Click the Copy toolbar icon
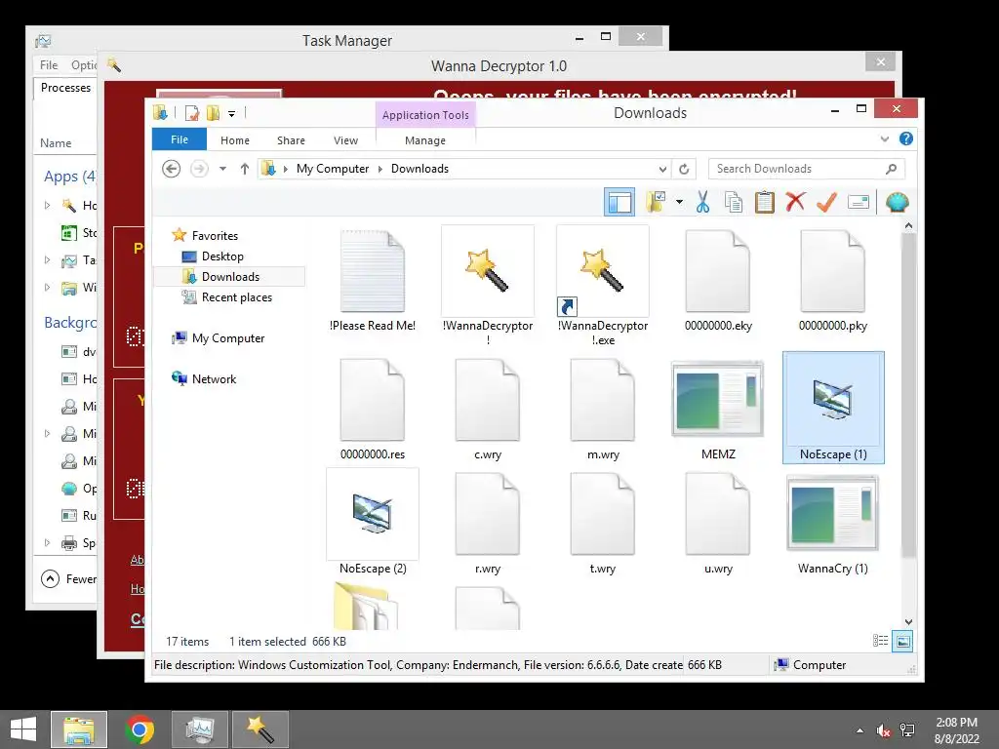 [x=734, y=203]
